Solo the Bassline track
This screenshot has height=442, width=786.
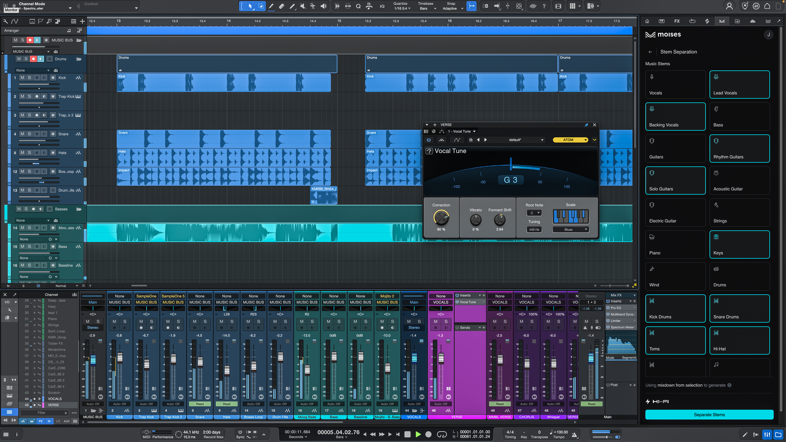click(29, 265)
